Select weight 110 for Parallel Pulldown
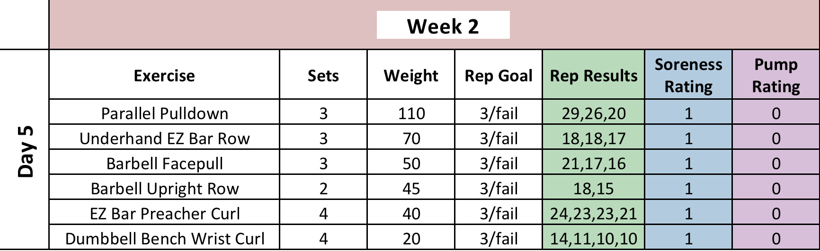The image size is (820, 251). coord(411,113)
